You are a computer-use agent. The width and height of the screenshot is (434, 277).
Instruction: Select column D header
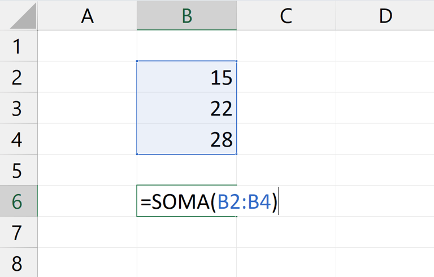385,16
